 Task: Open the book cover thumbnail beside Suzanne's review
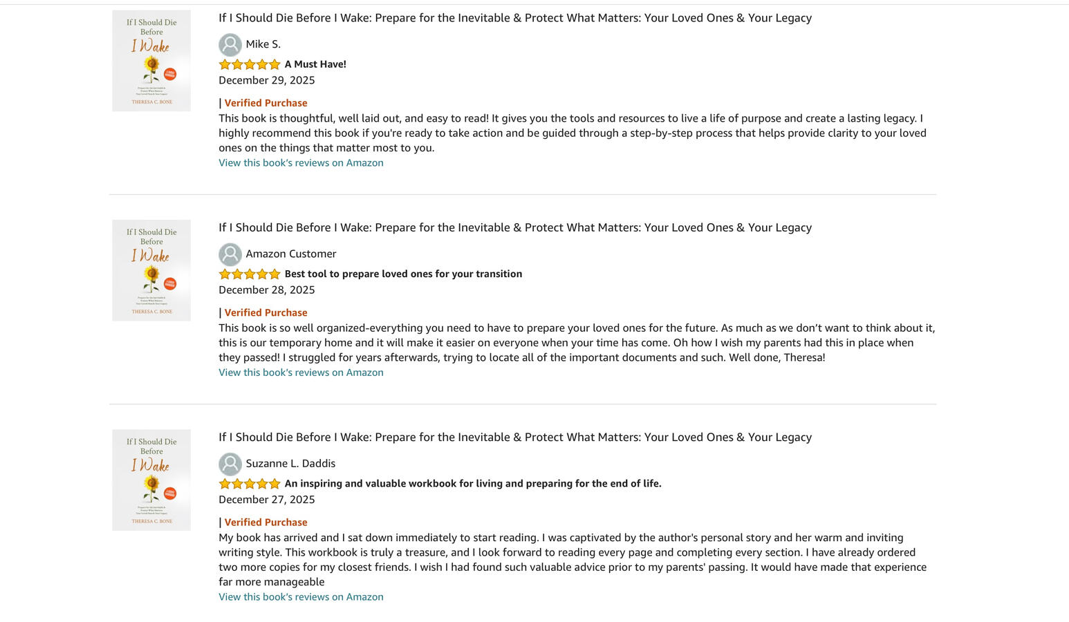151,480
